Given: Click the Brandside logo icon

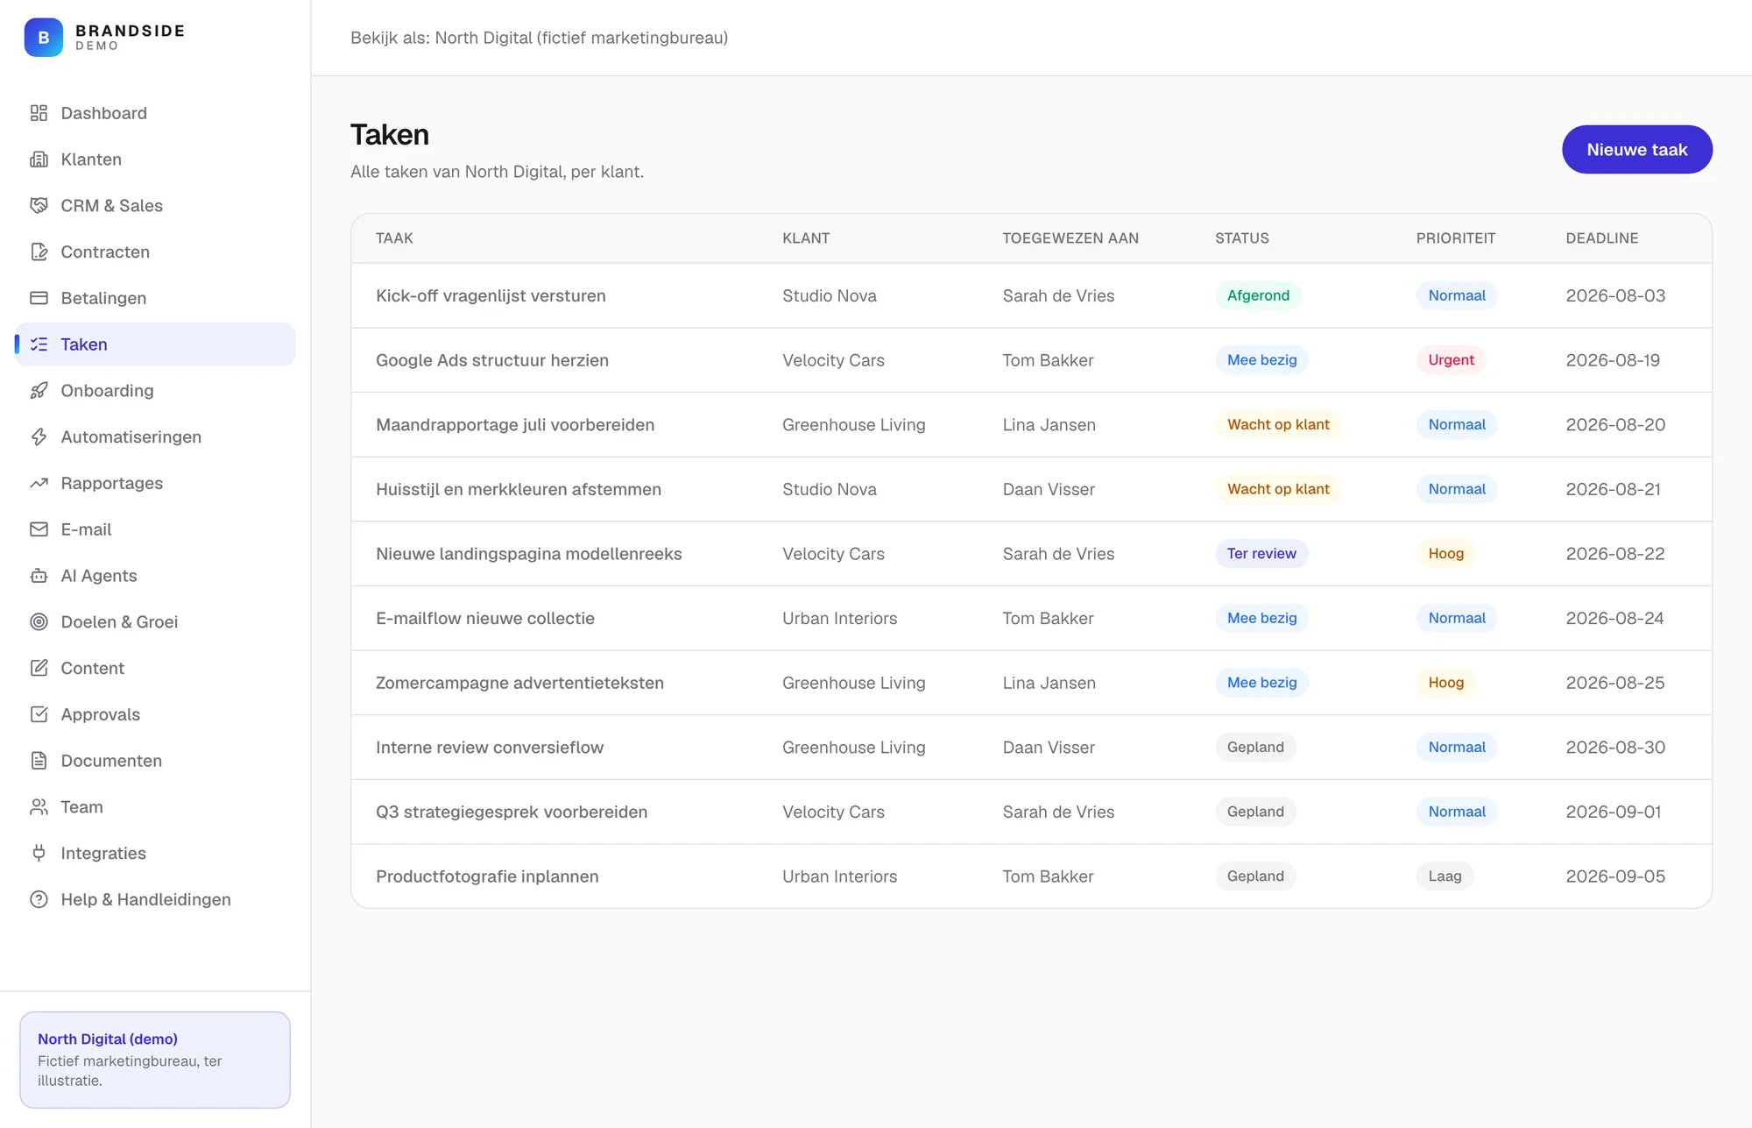Looking at the screenshot, I should point(44,38).
